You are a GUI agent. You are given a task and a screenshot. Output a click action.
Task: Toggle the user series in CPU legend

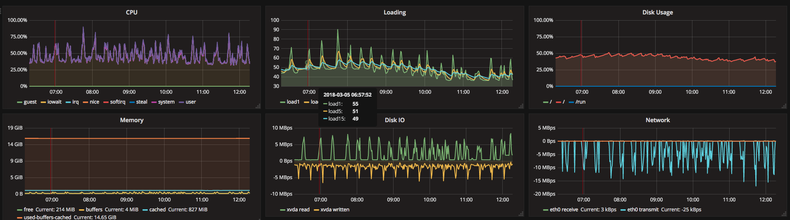pos(191,102)
